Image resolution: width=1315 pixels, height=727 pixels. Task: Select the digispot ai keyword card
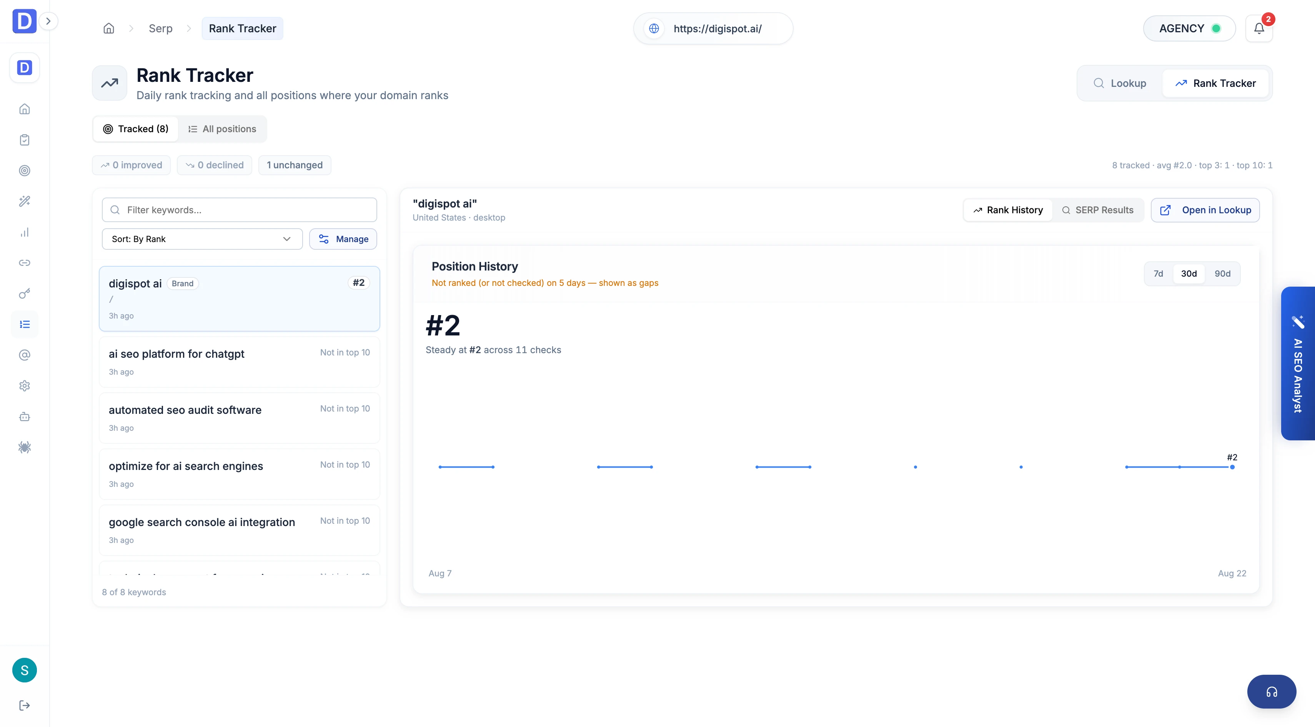240,299
